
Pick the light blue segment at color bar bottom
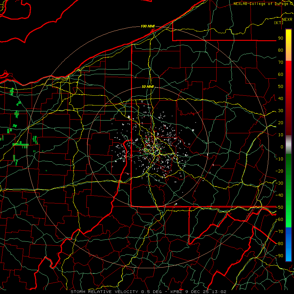tap(288, 255)
